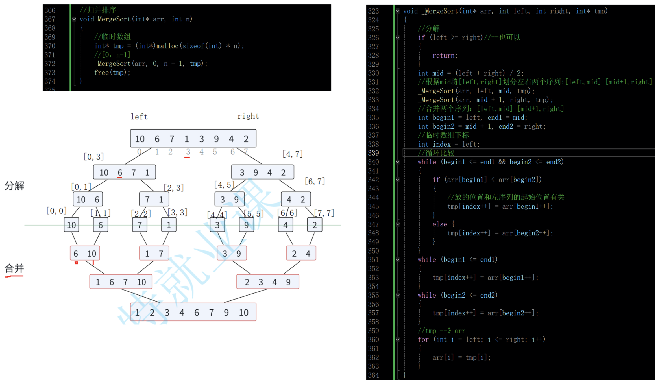This screenshot has width=658, height=380.
Task: Click the underlined 合并 label
Action: (x=14, y=268)
